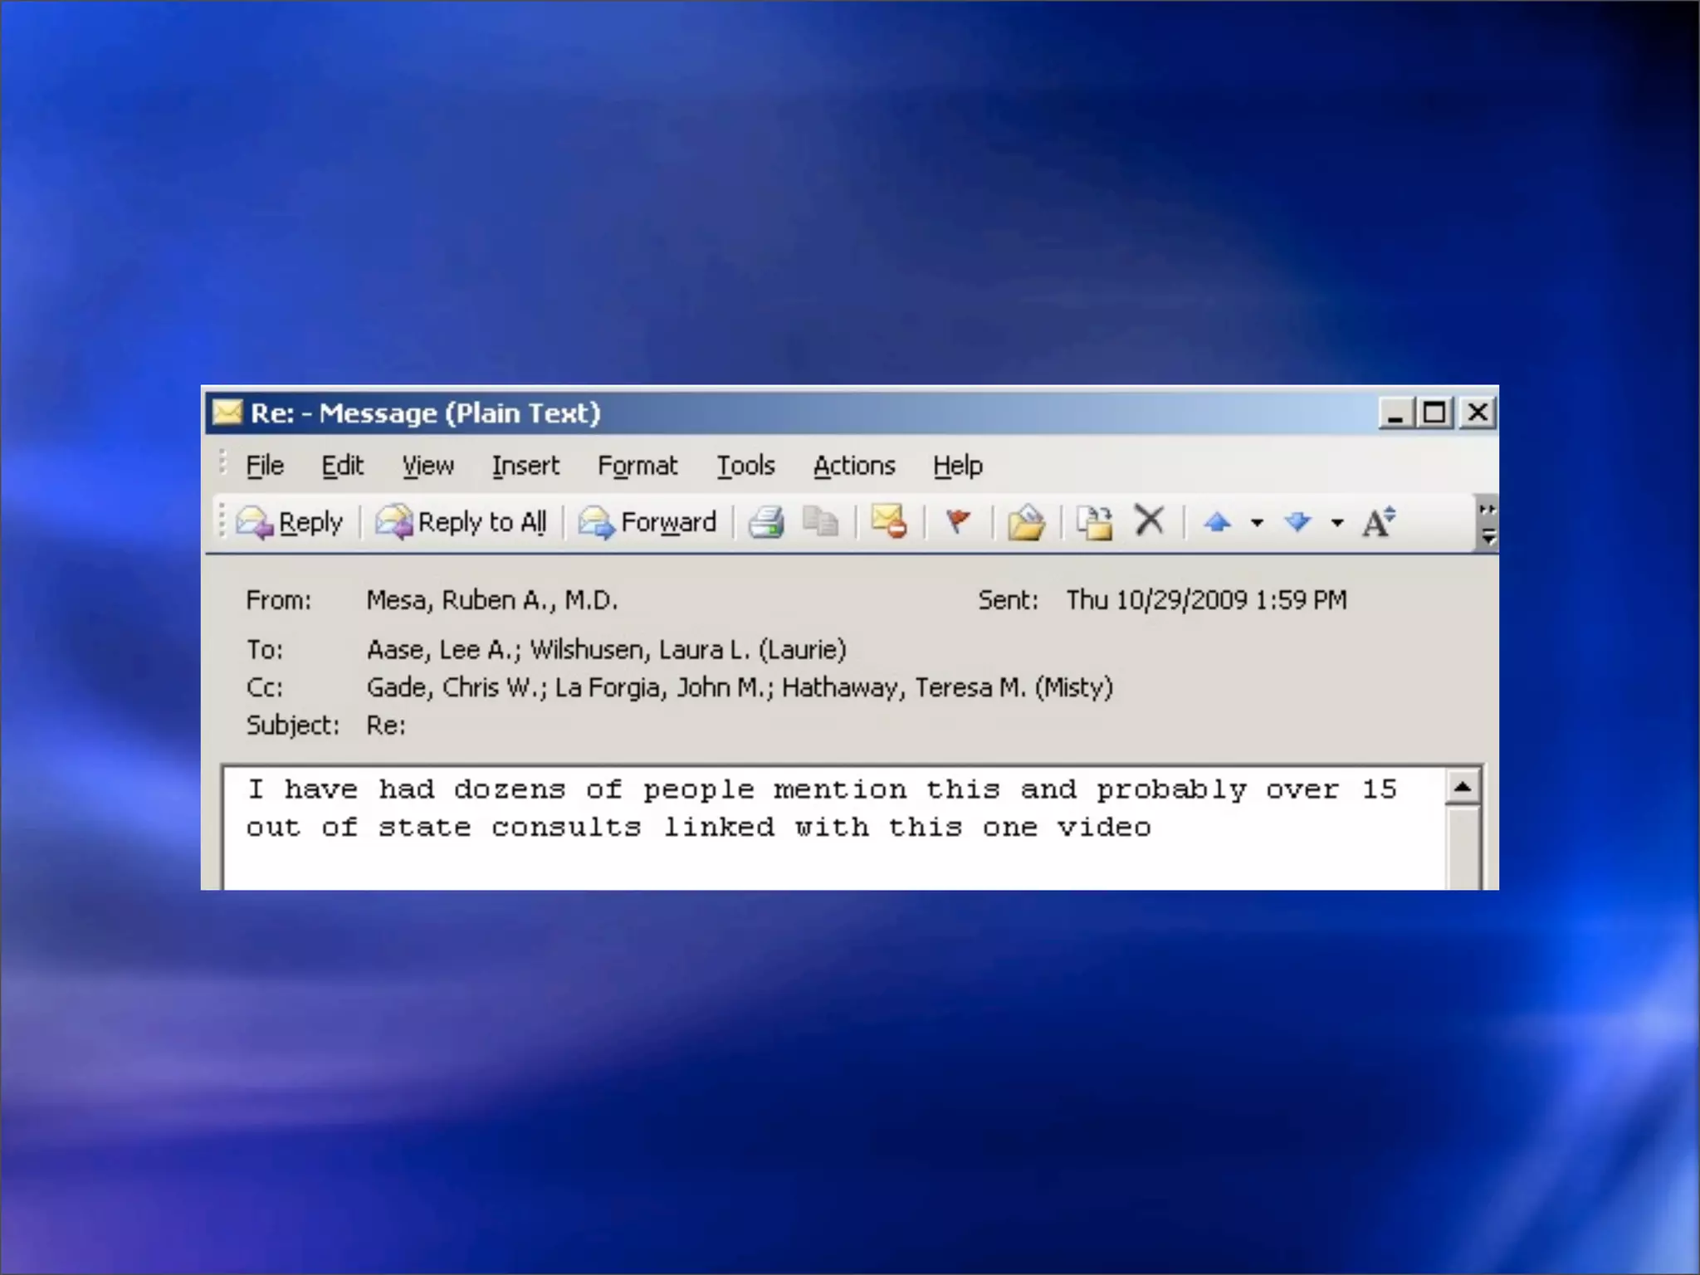Image resolution: width=1700 pixels, height=1275 pixels.
Task: Expand the Next Item dropdown arrow
Action: click(x=1336, y=523)
